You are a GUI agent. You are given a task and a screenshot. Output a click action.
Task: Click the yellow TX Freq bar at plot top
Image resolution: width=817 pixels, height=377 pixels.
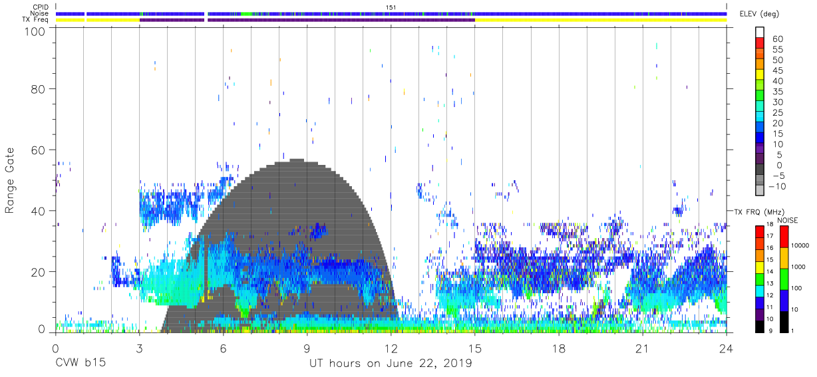[x=601, y=20]
